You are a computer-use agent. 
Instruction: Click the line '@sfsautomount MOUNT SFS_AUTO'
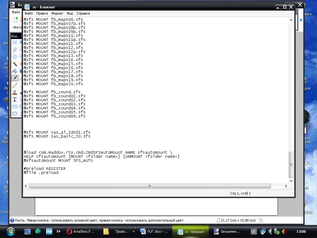pyautogui.click(x=59, y=161)
